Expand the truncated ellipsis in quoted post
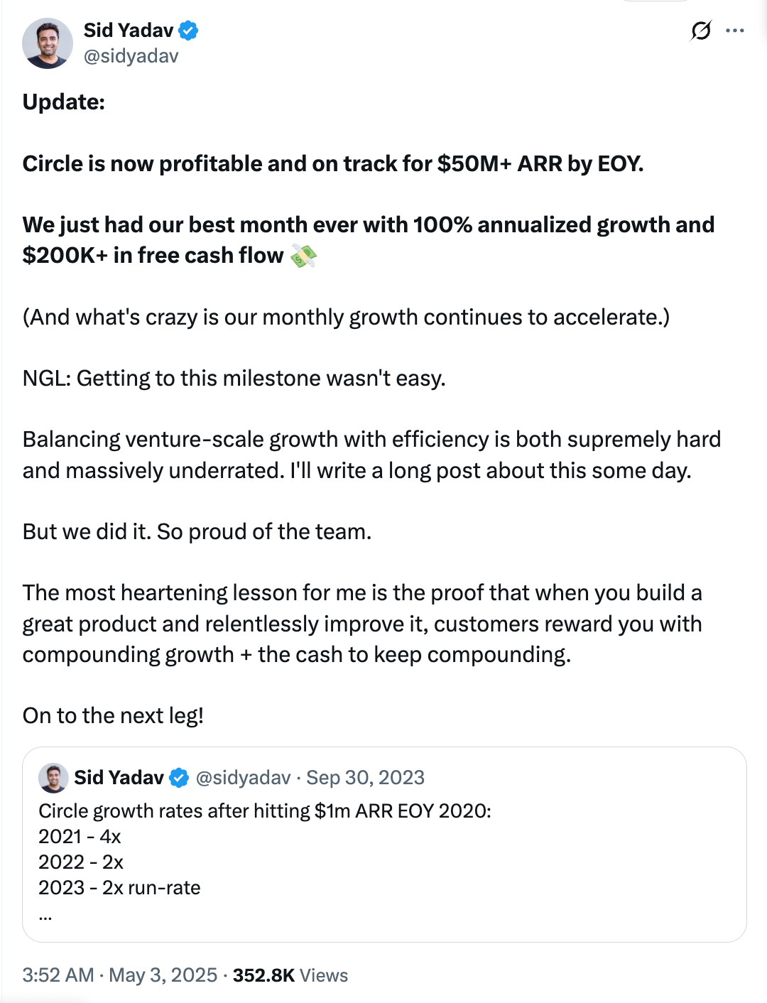The height and width of the screenshot is (1003, 767). click(x=45, y=915)
